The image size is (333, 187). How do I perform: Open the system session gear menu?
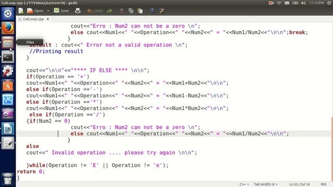pyautogui.click(x=329, y=3)
